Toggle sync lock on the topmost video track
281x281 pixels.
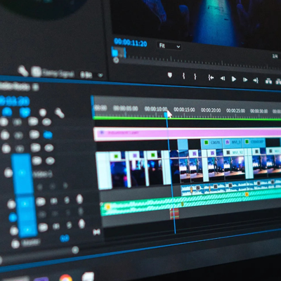(x=33, y=122)
